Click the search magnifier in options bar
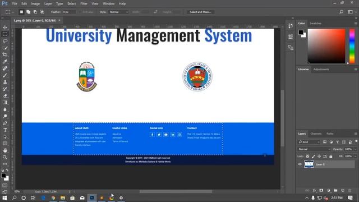The height and width of the screenshot is (202, 359). [x=341, y=12]
